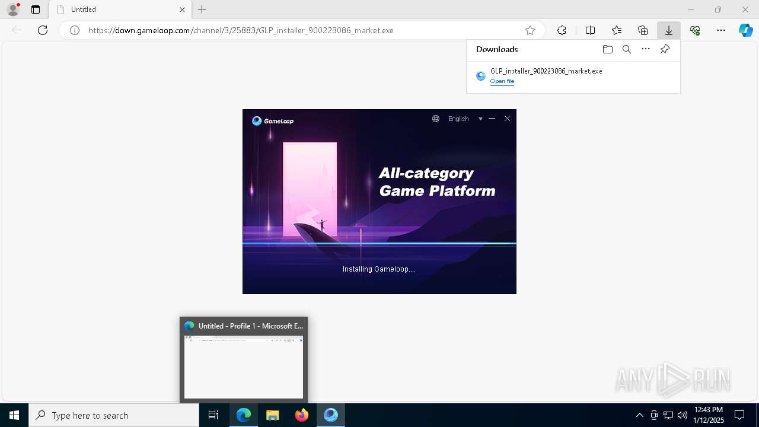Click the Untitled - Profile 1 preview title
The width and height of the screenshot is (759, 427).
[251, 326]
